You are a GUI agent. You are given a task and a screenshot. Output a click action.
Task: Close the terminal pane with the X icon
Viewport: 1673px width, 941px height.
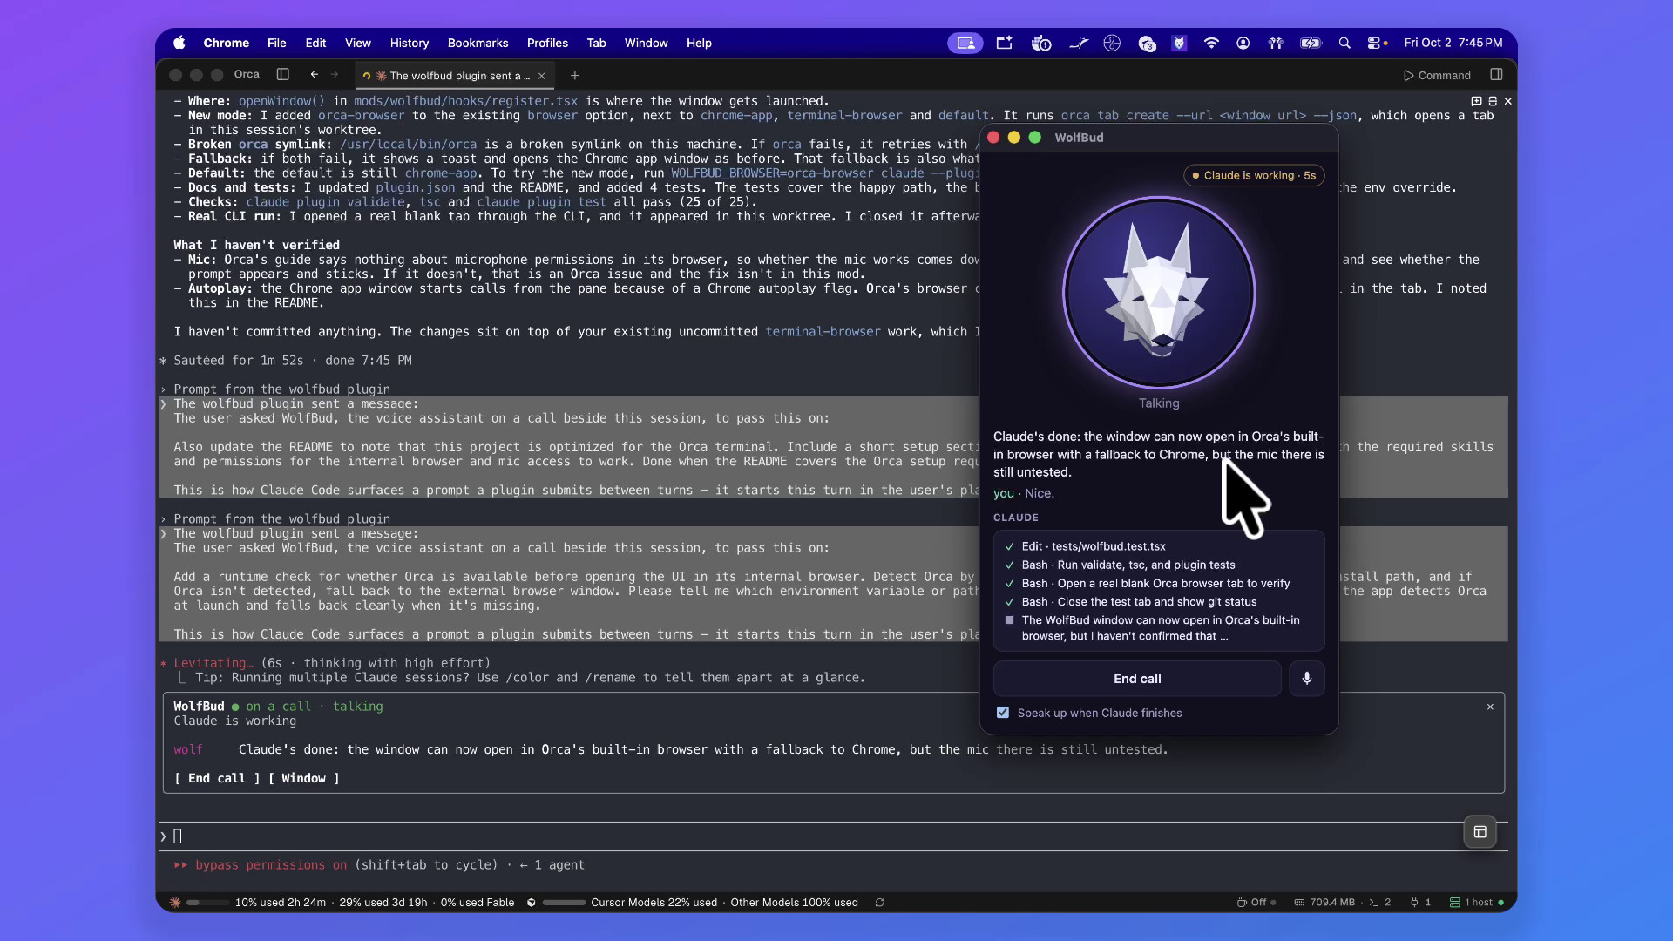click(1508, 101)
